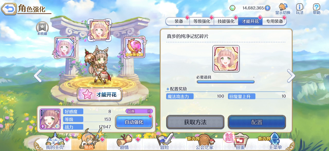Click the 获取方法 button
The height and width of the screenshot is (151, 329).
point(195,122)
